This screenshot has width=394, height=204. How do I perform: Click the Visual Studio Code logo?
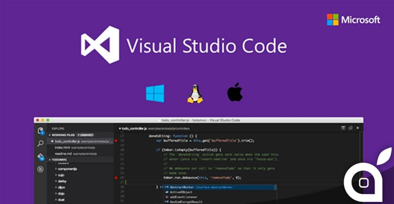[x=100, y=45]
